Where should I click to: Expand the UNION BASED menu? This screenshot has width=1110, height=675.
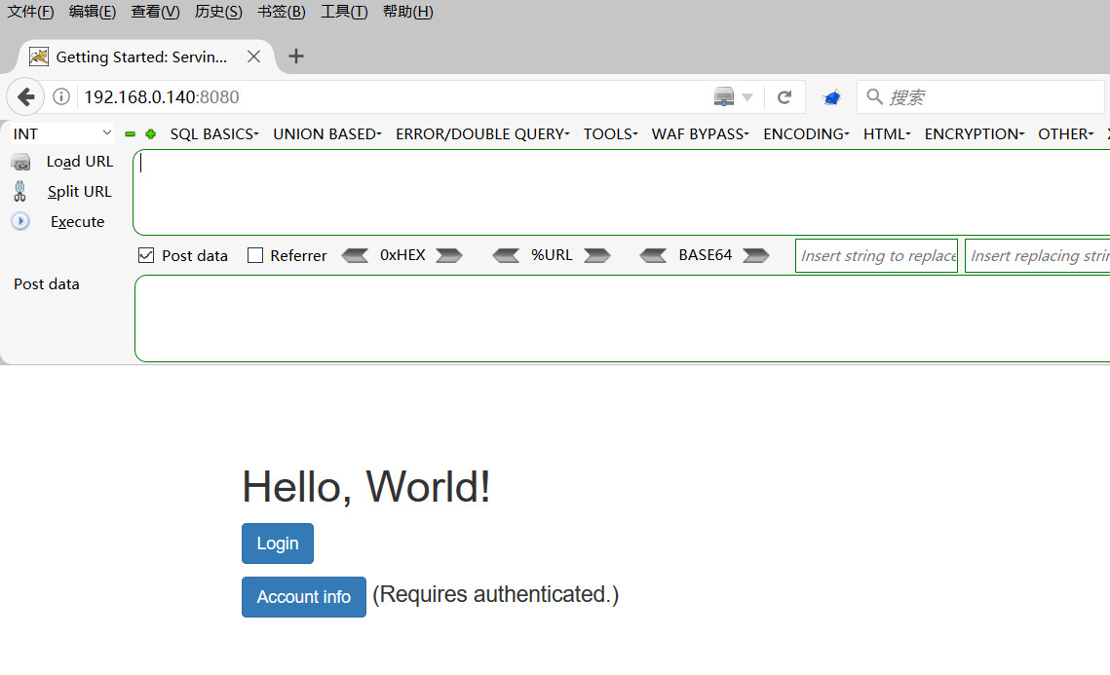point(327,133)
